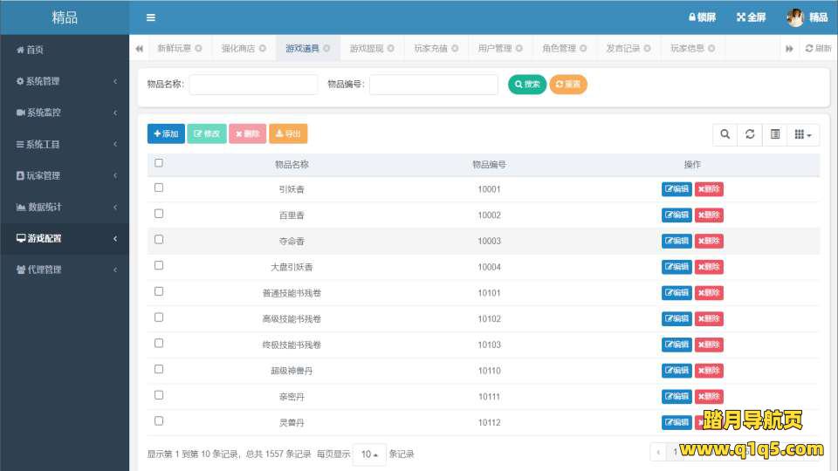Click the hamburger menu icon in header
The image size is (838, 471).
150,17
